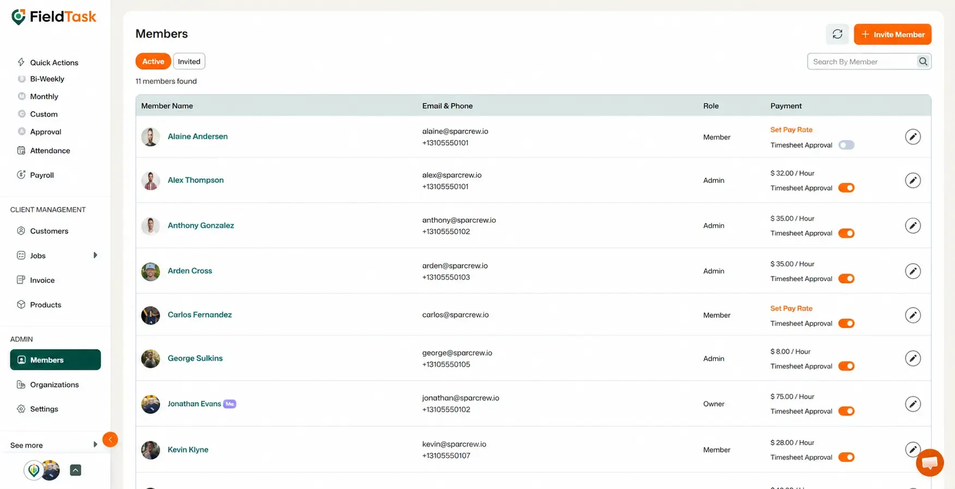Switch off Timesheet Approval for George Sulkins

[847, 366]
